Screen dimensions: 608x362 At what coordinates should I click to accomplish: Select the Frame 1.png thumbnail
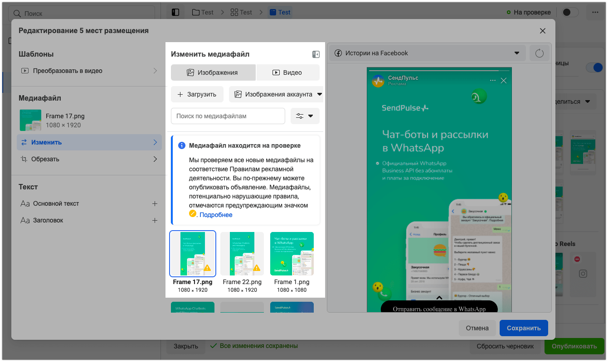click(292, 254)
